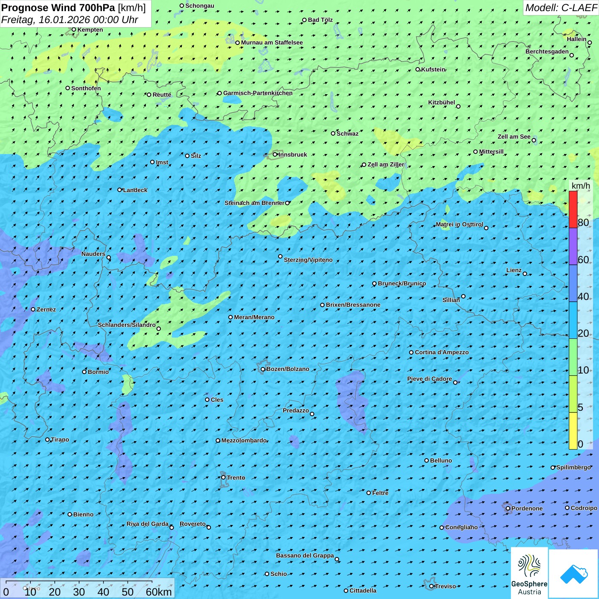Click the 'Modell: C-LAEF' label

pyautogui.click(x=561, y=8)
